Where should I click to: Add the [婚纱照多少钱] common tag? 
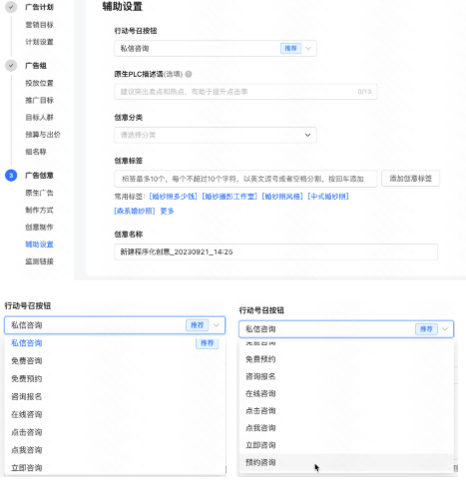tap(174, 197)
